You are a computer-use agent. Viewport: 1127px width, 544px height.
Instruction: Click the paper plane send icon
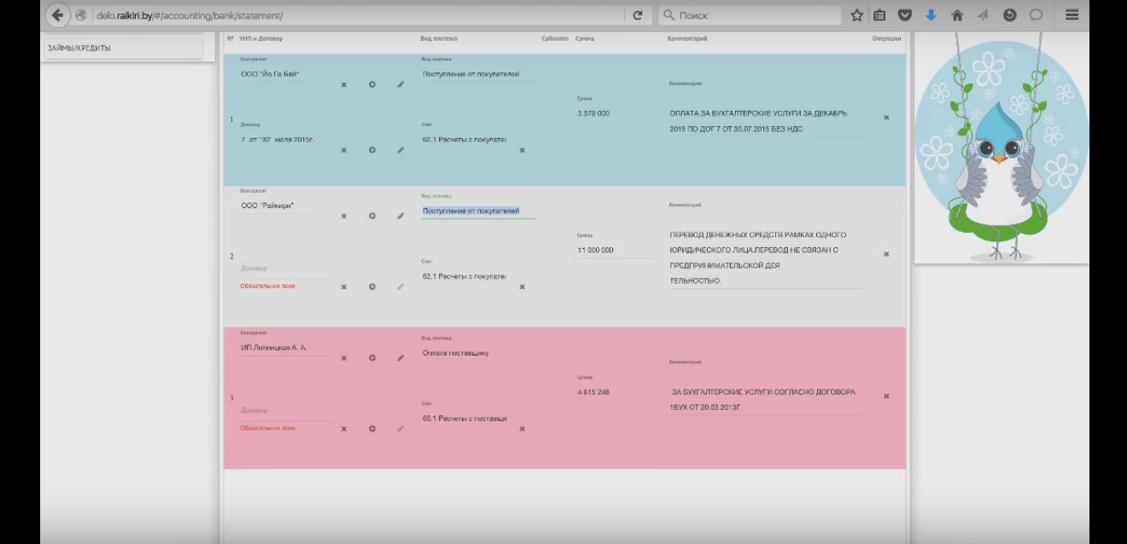tap(983, 15)
